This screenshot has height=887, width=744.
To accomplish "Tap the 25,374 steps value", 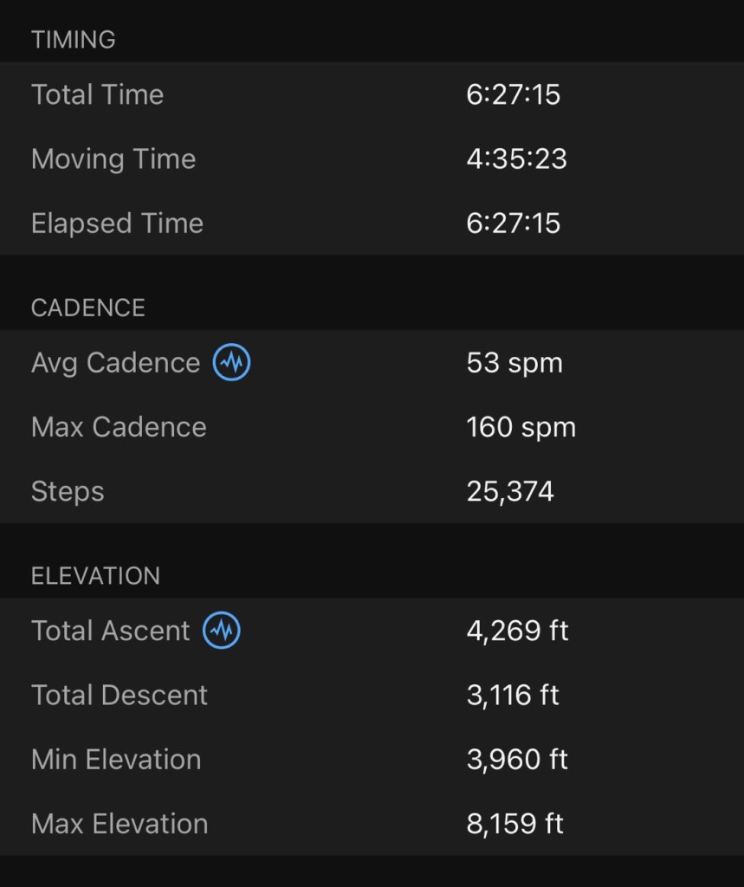I will point(510,491).
